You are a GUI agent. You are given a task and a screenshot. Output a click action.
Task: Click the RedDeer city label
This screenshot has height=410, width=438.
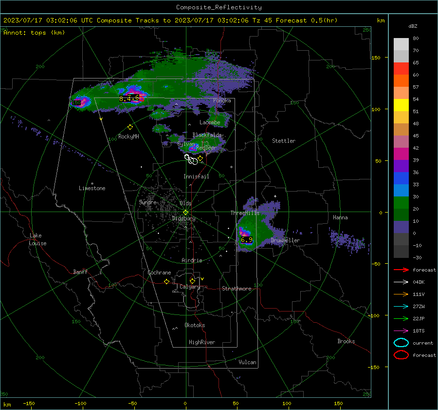(206, 148)
